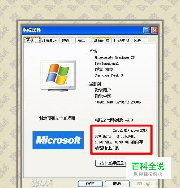Click the product ID 76481-640-1479176-23306

click(x=118, y=102)
